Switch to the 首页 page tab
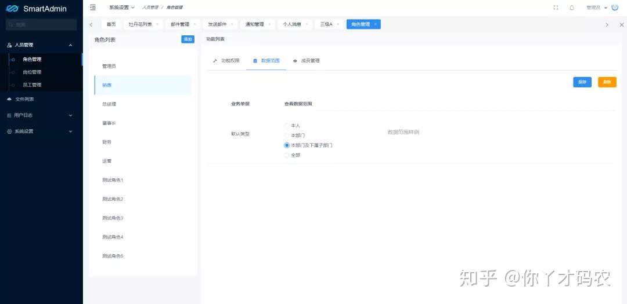 coord(111,24)
